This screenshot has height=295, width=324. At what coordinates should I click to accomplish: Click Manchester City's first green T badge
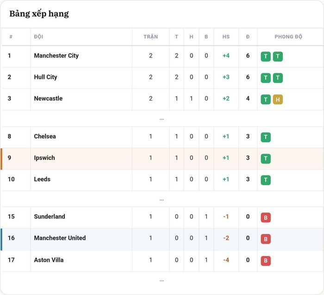coord(266,56)
